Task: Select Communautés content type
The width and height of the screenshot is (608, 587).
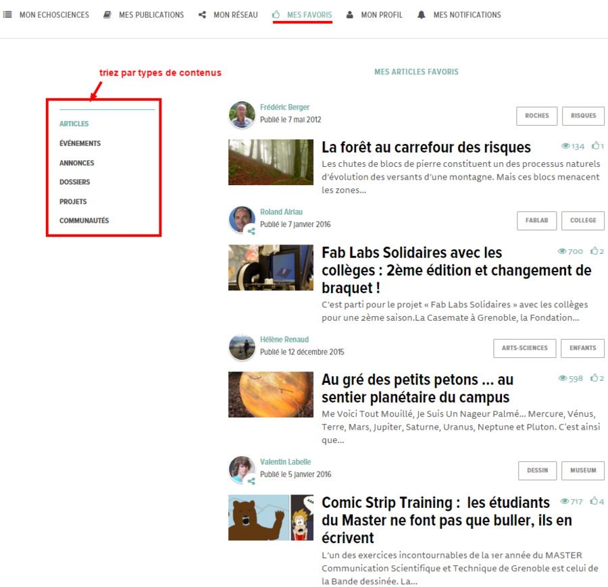Action: tap(84, 221)
